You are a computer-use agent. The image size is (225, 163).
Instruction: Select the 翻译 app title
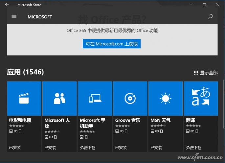point(191,120)
